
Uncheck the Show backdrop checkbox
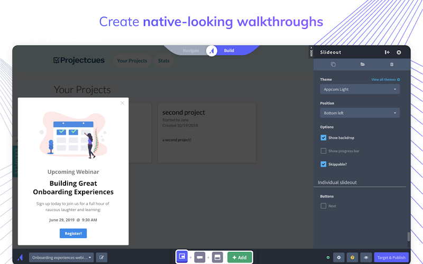(x=323, y=138)
